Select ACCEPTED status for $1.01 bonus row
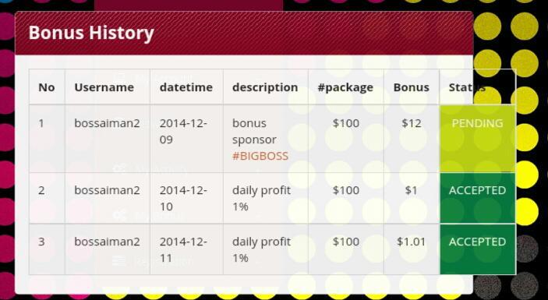The image size is (548, 300). coord(477,249)
